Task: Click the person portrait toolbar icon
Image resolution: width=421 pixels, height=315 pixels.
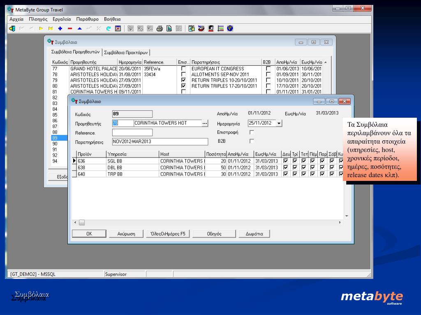Action: pyautogui.click(x=211, y=28)
